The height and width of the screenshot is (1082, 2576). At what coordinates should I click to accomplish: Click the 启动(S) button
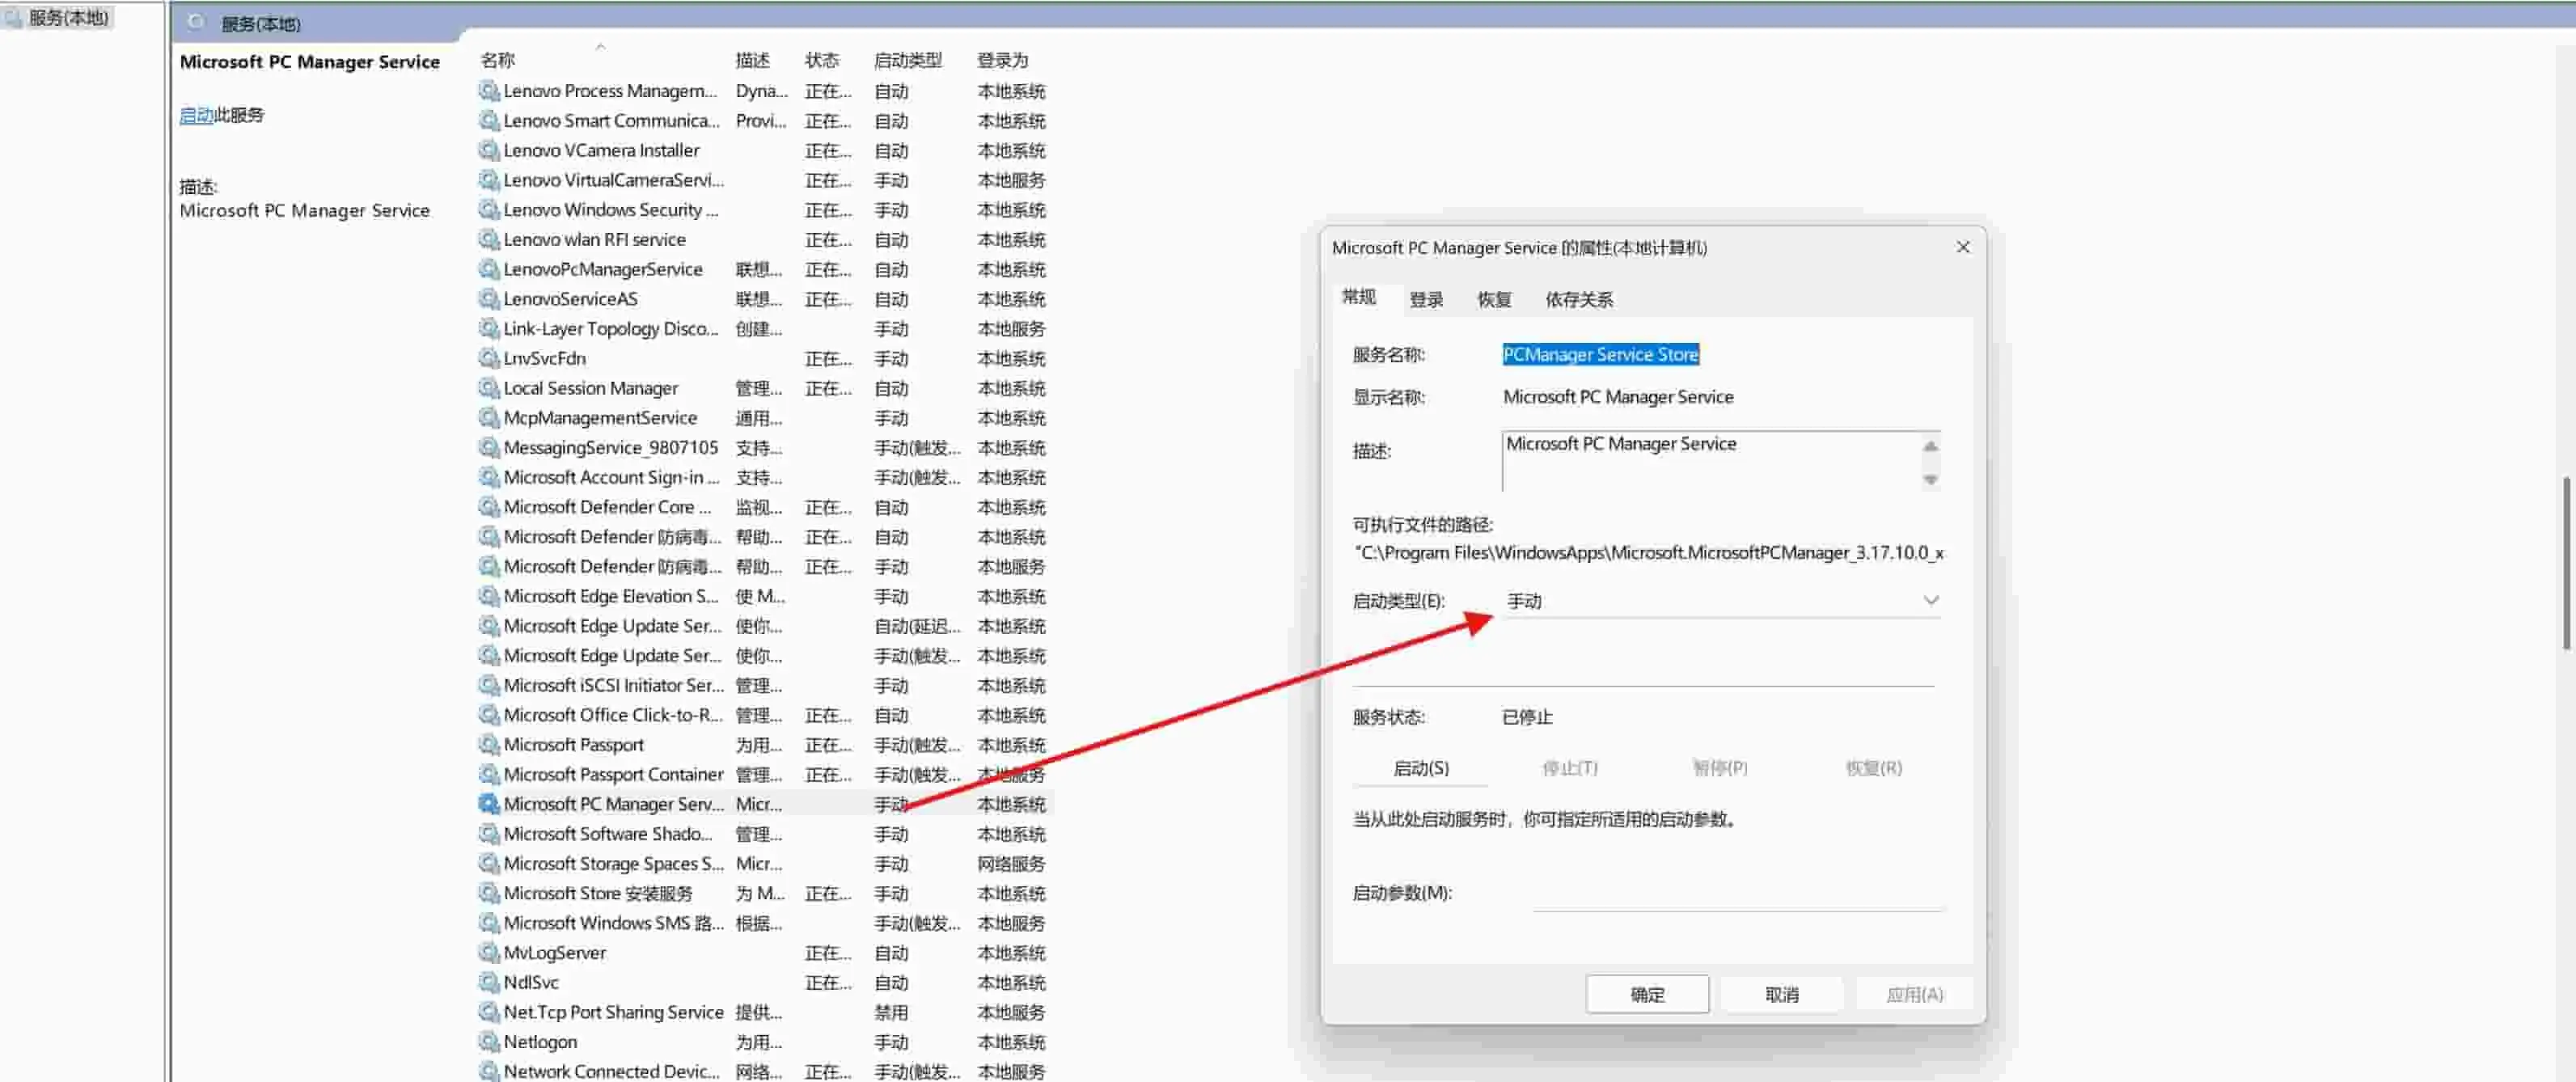(x=1420, y=768)
